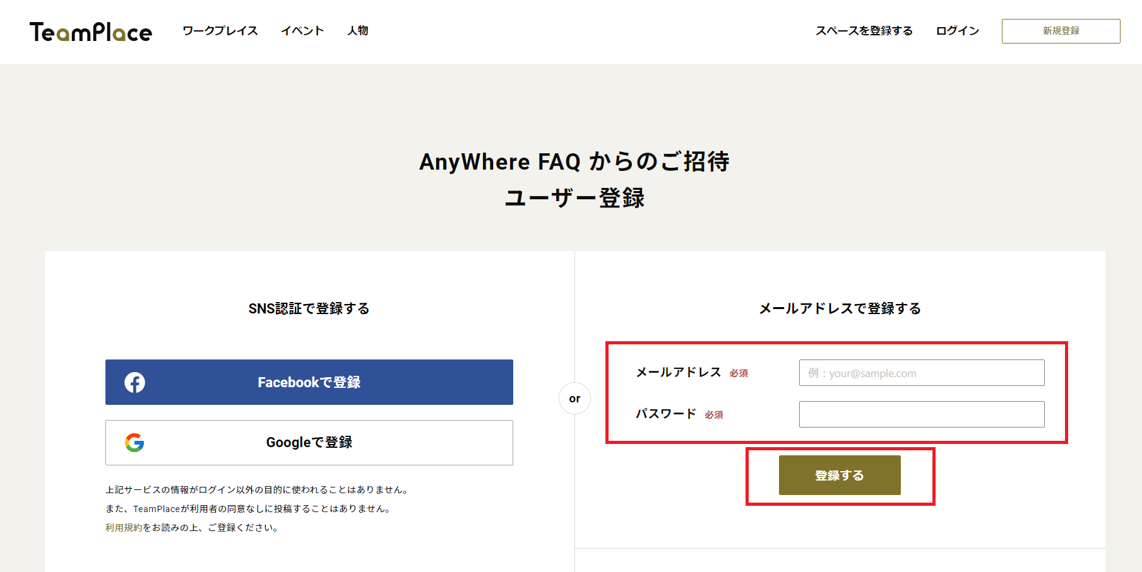
Task: Click the ログイン link
Action: click(x=957, y=31)
